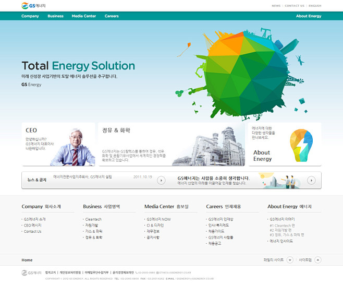Open the CEO greeting card
Viewport: 343px width, 285px height.
coord(58,144)
